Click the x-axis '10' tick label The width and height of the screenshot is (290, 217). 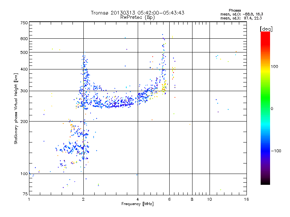point(210,199)
